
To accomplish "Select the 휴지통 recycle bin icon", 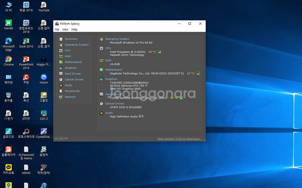I will point(9,97).
